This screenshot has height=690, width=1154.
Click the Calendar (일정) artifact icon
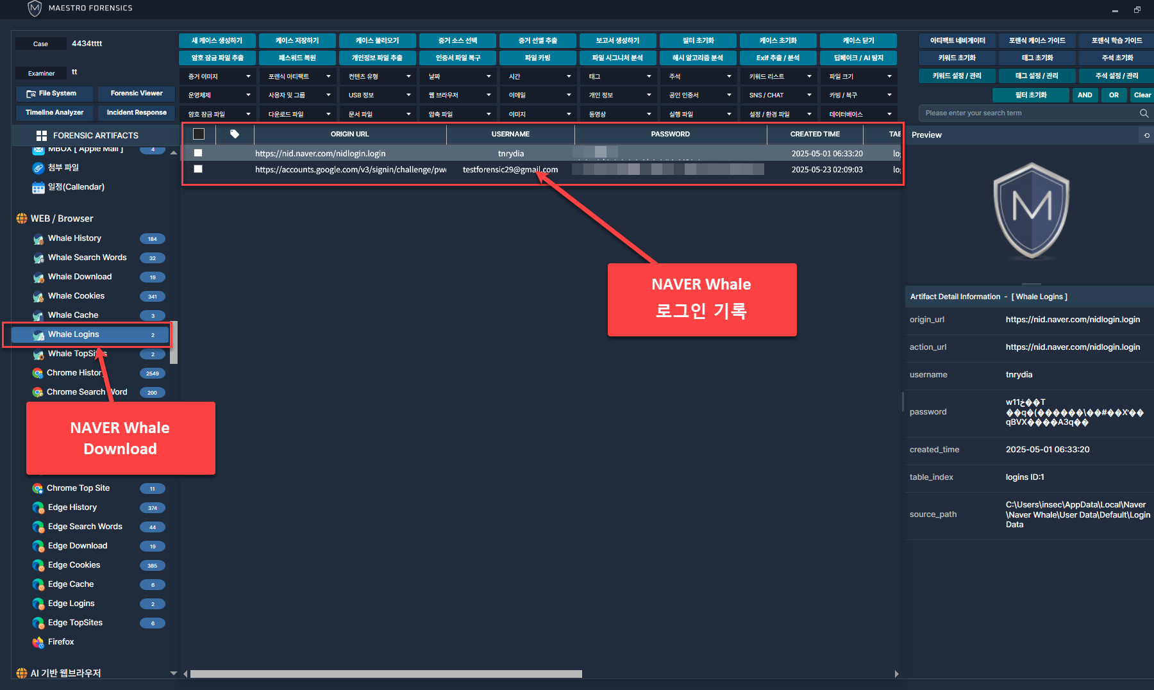pos(38,187)
